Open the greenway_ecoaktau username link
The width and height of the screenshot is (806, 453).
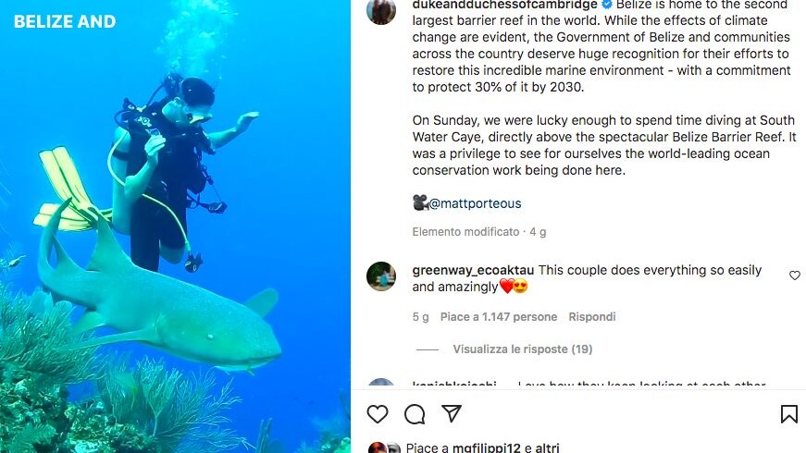point(473,270)
